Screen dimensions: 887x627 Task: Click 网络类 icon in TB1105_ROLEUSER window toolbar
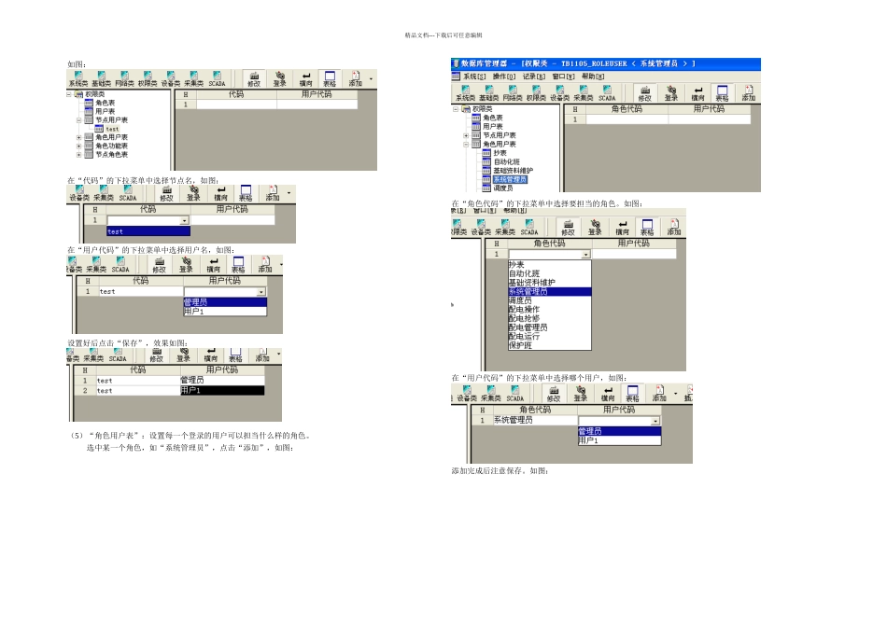point(513,93)
